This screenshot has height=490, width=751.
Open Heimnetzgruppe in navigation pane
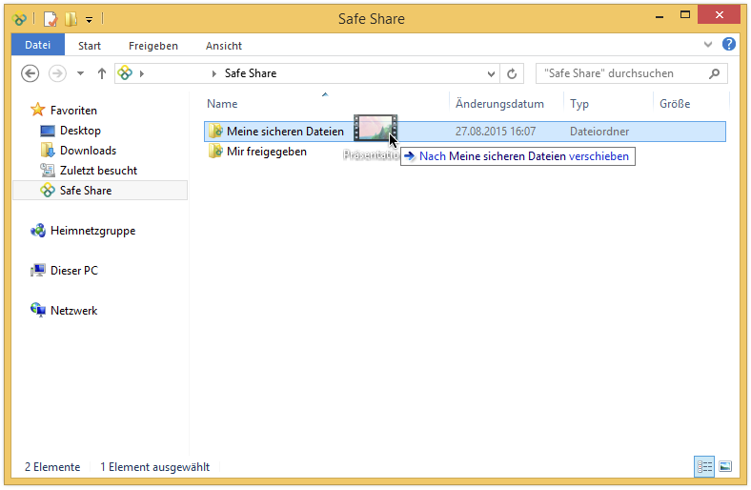coord(92,231)
